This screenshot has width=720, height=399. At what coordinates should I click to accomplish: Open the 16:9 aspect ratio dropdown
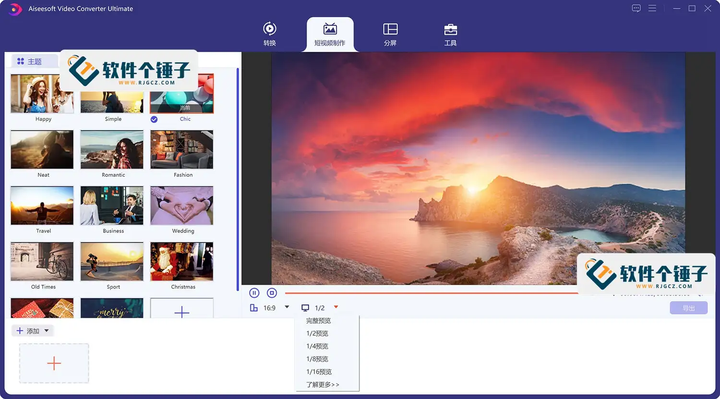[287, 307]
